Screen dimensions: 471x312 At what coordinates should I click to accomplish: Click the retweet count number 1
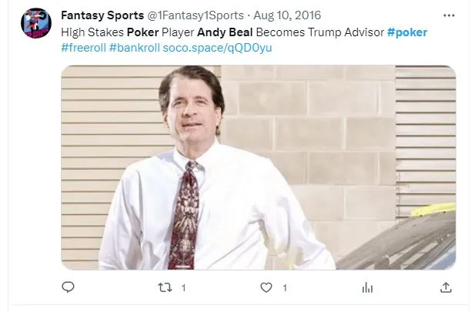click(183, 288)
